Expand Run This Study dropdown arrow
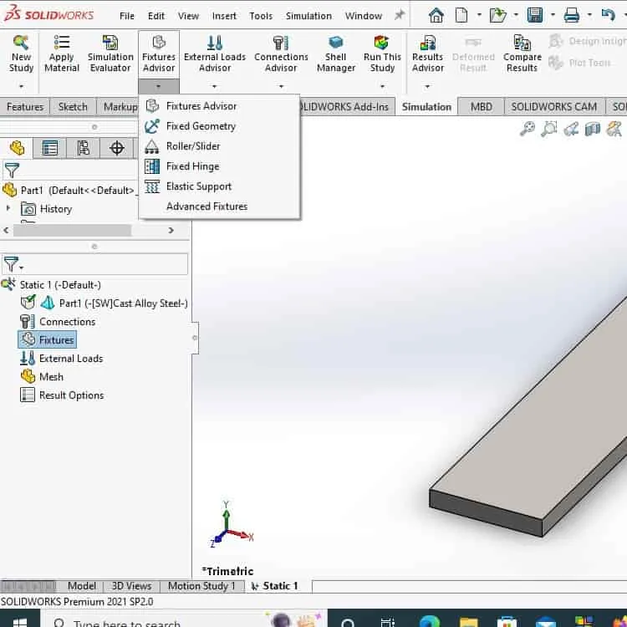This screenshot has height=627, width=627. coord(382,86)
